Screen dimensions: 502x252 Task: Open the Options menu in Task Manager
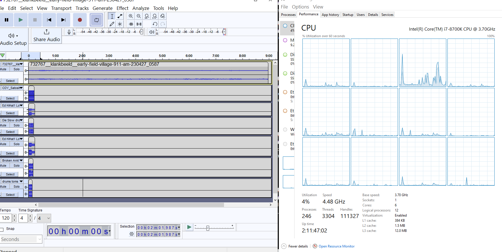pos(300,7)
